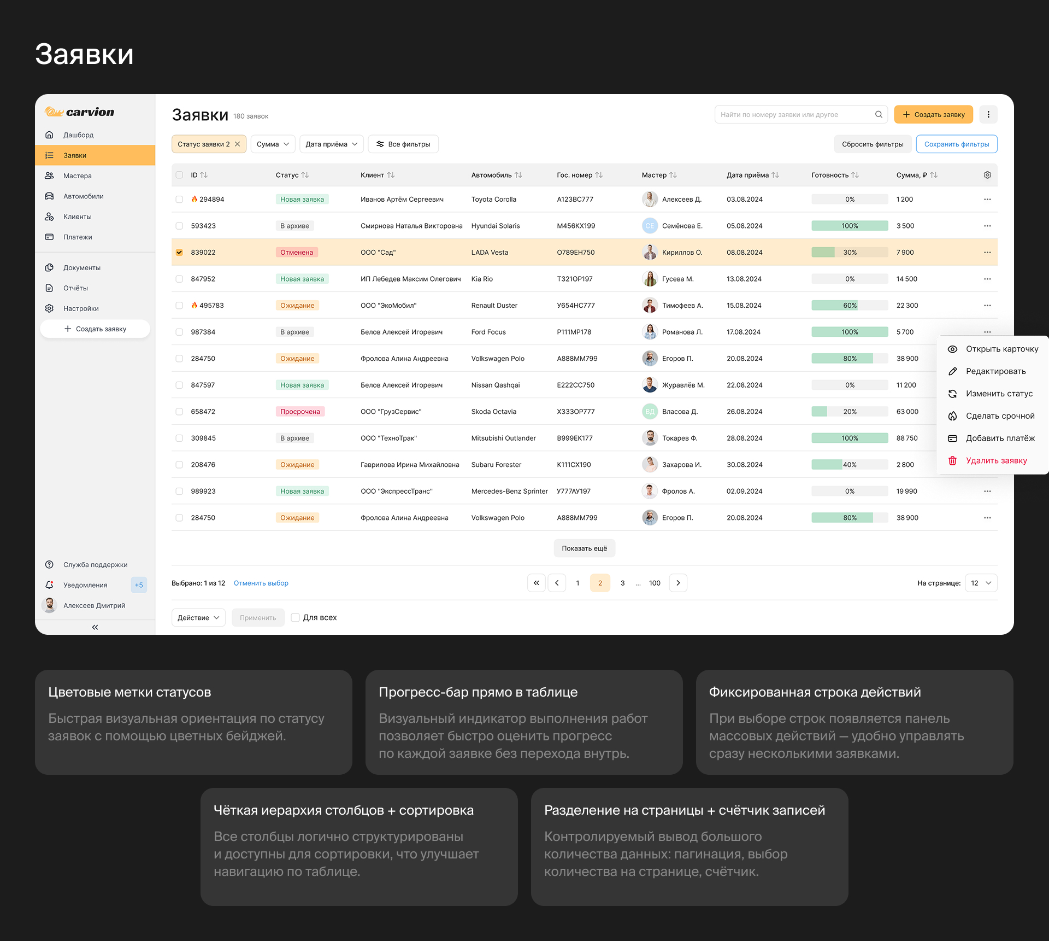Open the Дата приёма filter dropdown

coord(331,144)
